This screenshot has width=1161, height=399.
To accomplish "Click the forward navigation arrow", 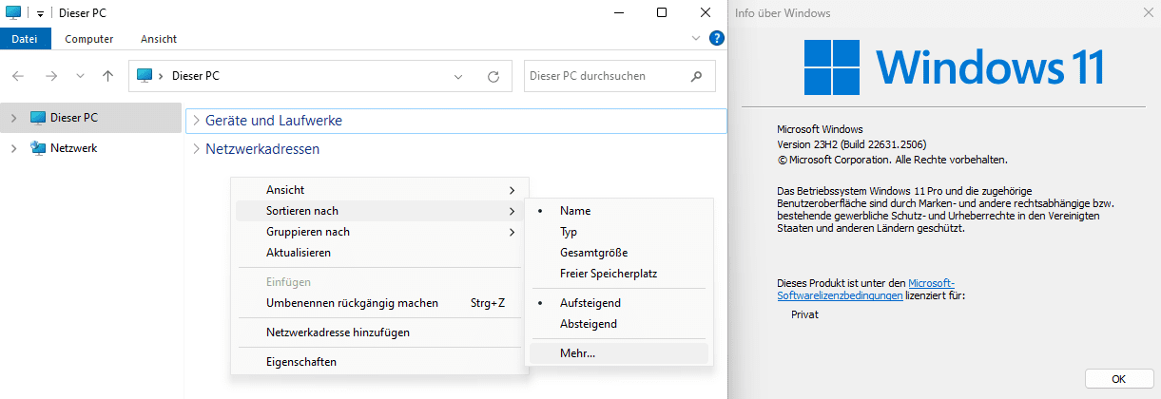I will pos(51,76).
